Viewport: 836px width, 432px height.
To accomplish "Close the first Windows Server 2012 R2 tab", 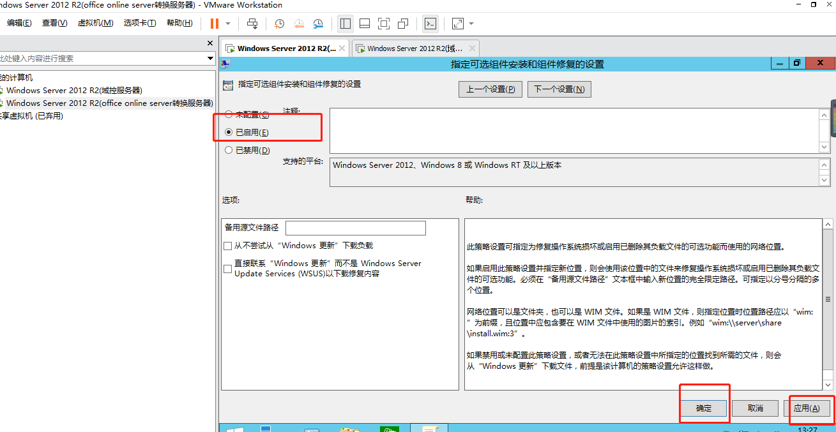I will (342, 48).
